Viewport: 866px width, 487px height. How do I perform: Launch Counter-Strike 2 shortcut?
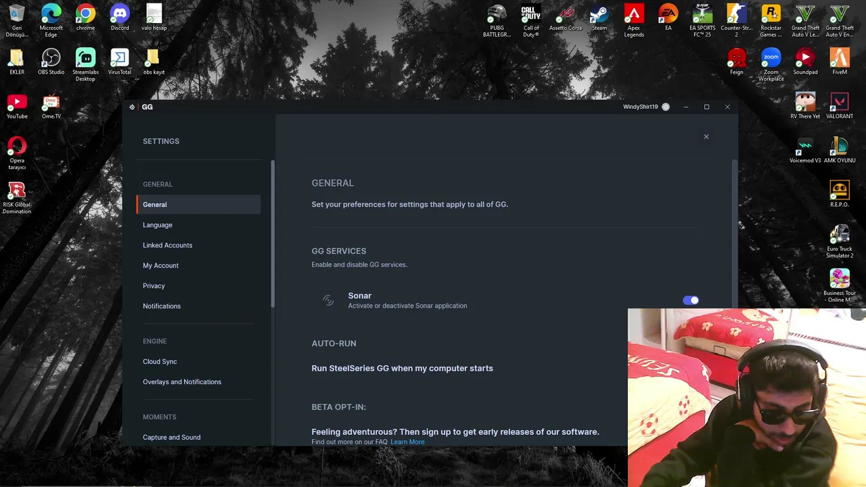[737, 21]
